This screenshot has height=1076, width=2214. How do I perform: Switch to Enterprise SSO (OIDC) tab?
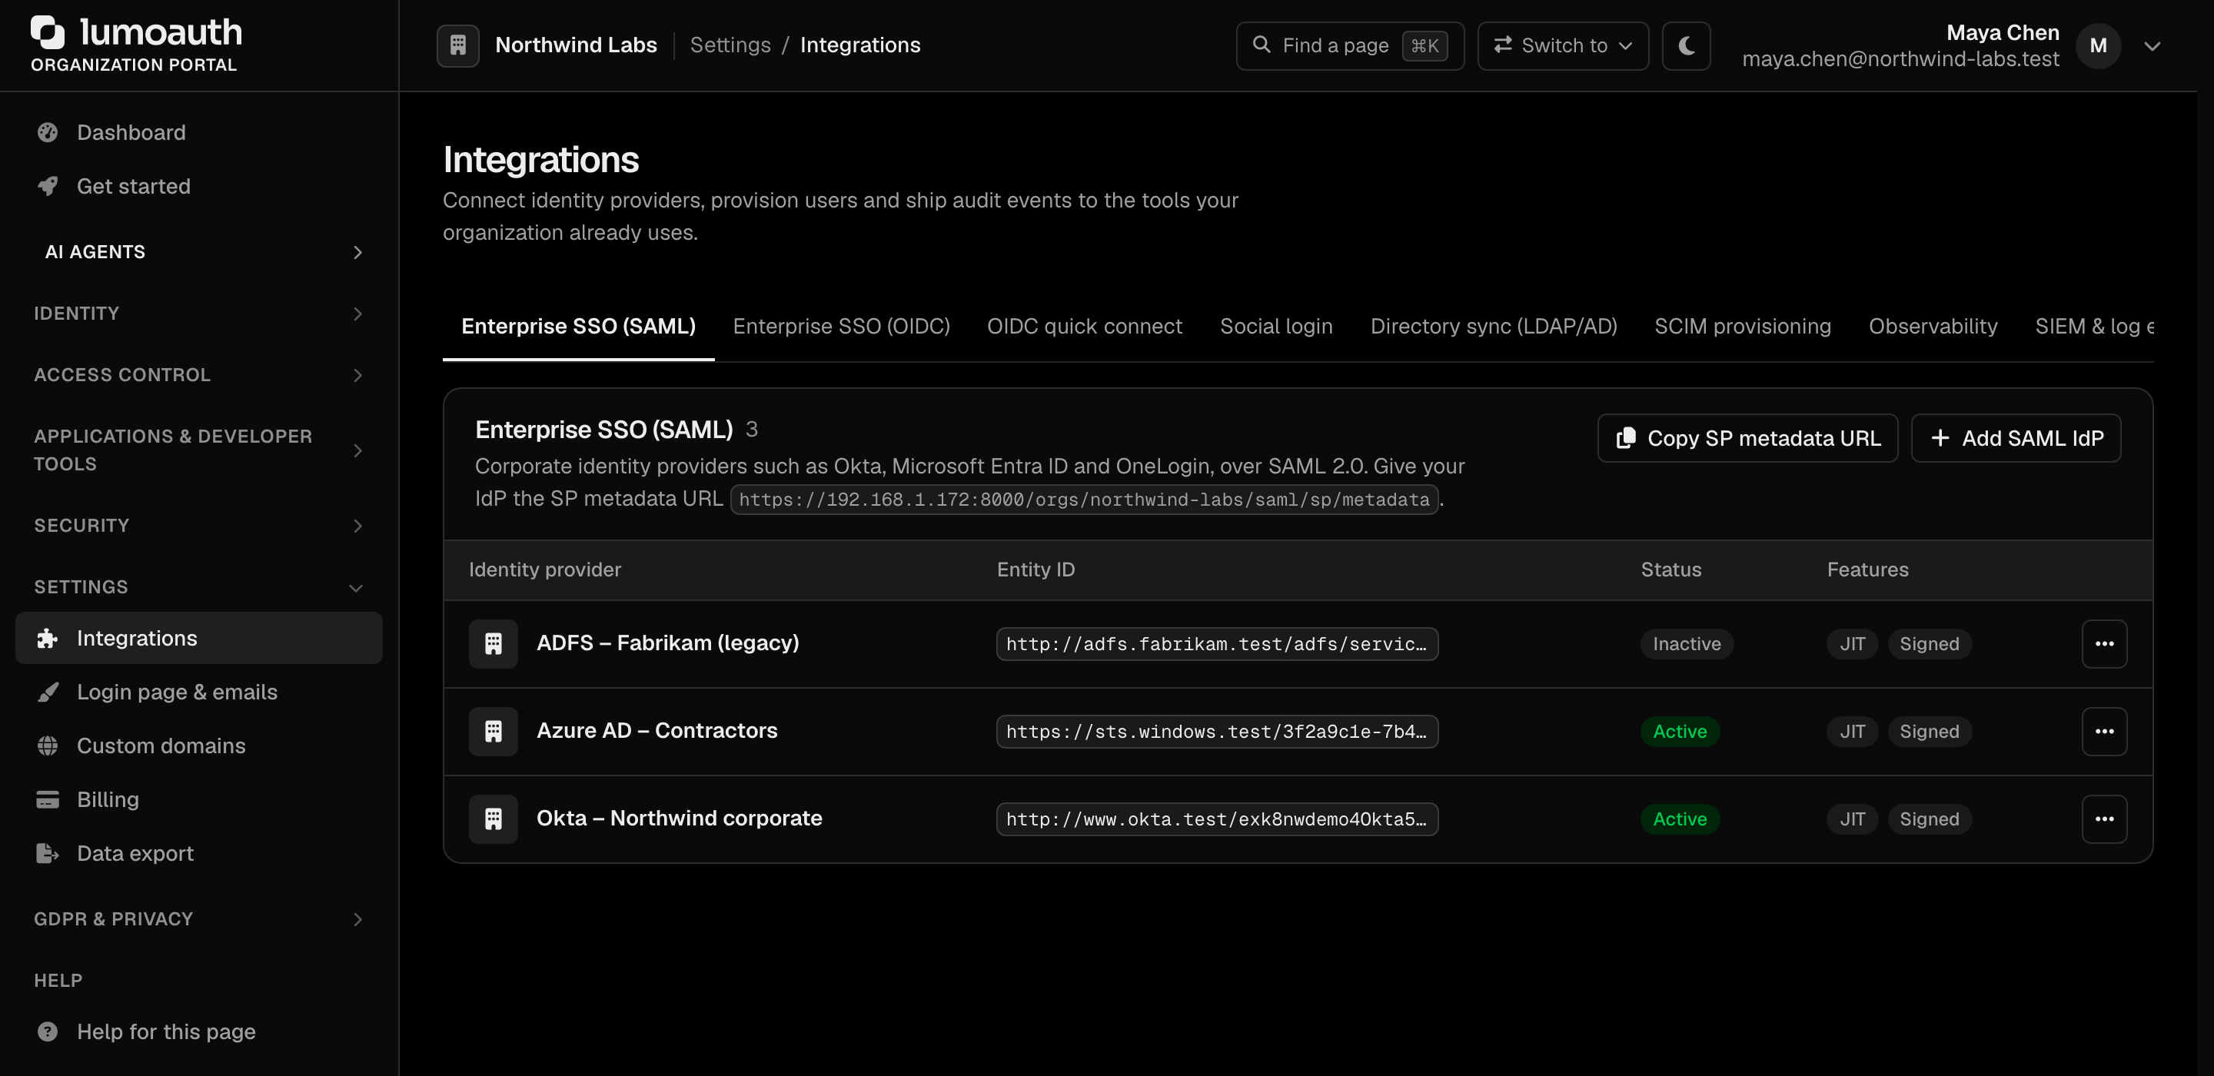(840, 327)
